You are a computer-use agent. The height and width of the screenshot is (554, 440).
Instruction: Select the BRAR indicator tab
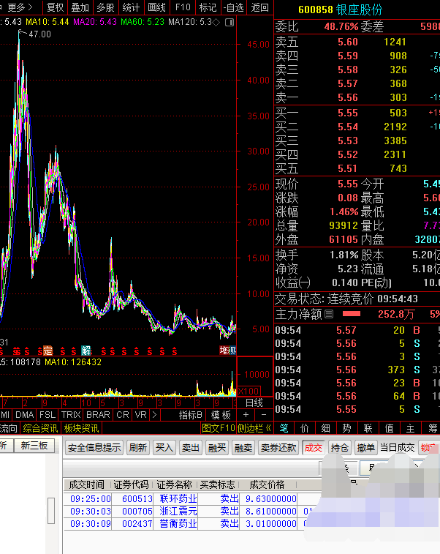pyautogui.click(x=98, y=415)
